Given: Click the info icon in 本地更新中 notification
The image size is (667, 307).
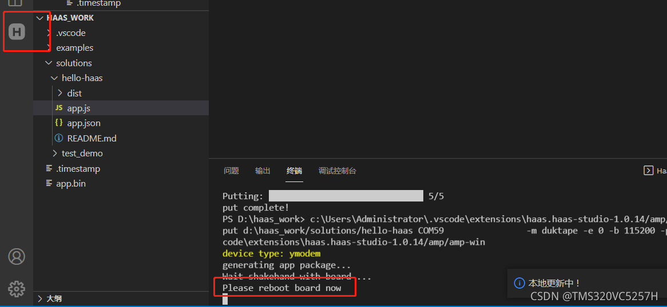Looking at the screenshot, I should coord(519,283).
